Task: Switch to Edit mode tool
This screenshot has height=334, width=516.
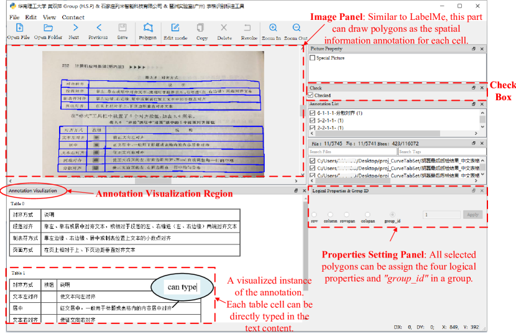Action: tap(175, 27)
